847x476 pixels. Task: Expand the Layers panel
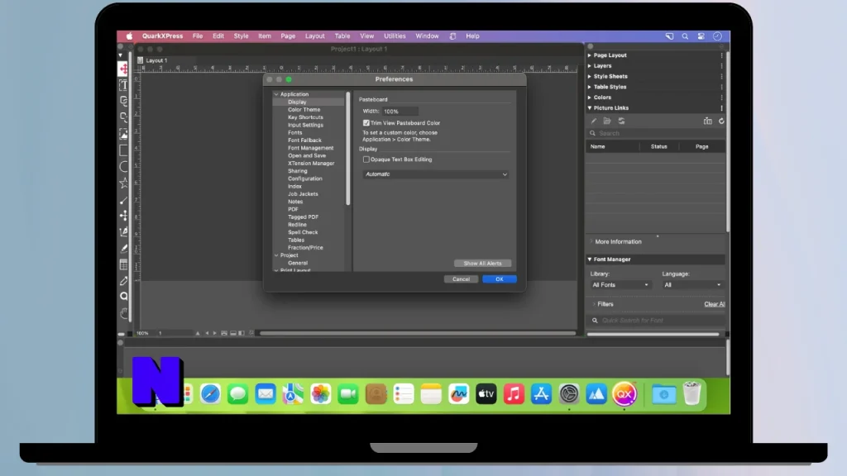coord(589,66)
